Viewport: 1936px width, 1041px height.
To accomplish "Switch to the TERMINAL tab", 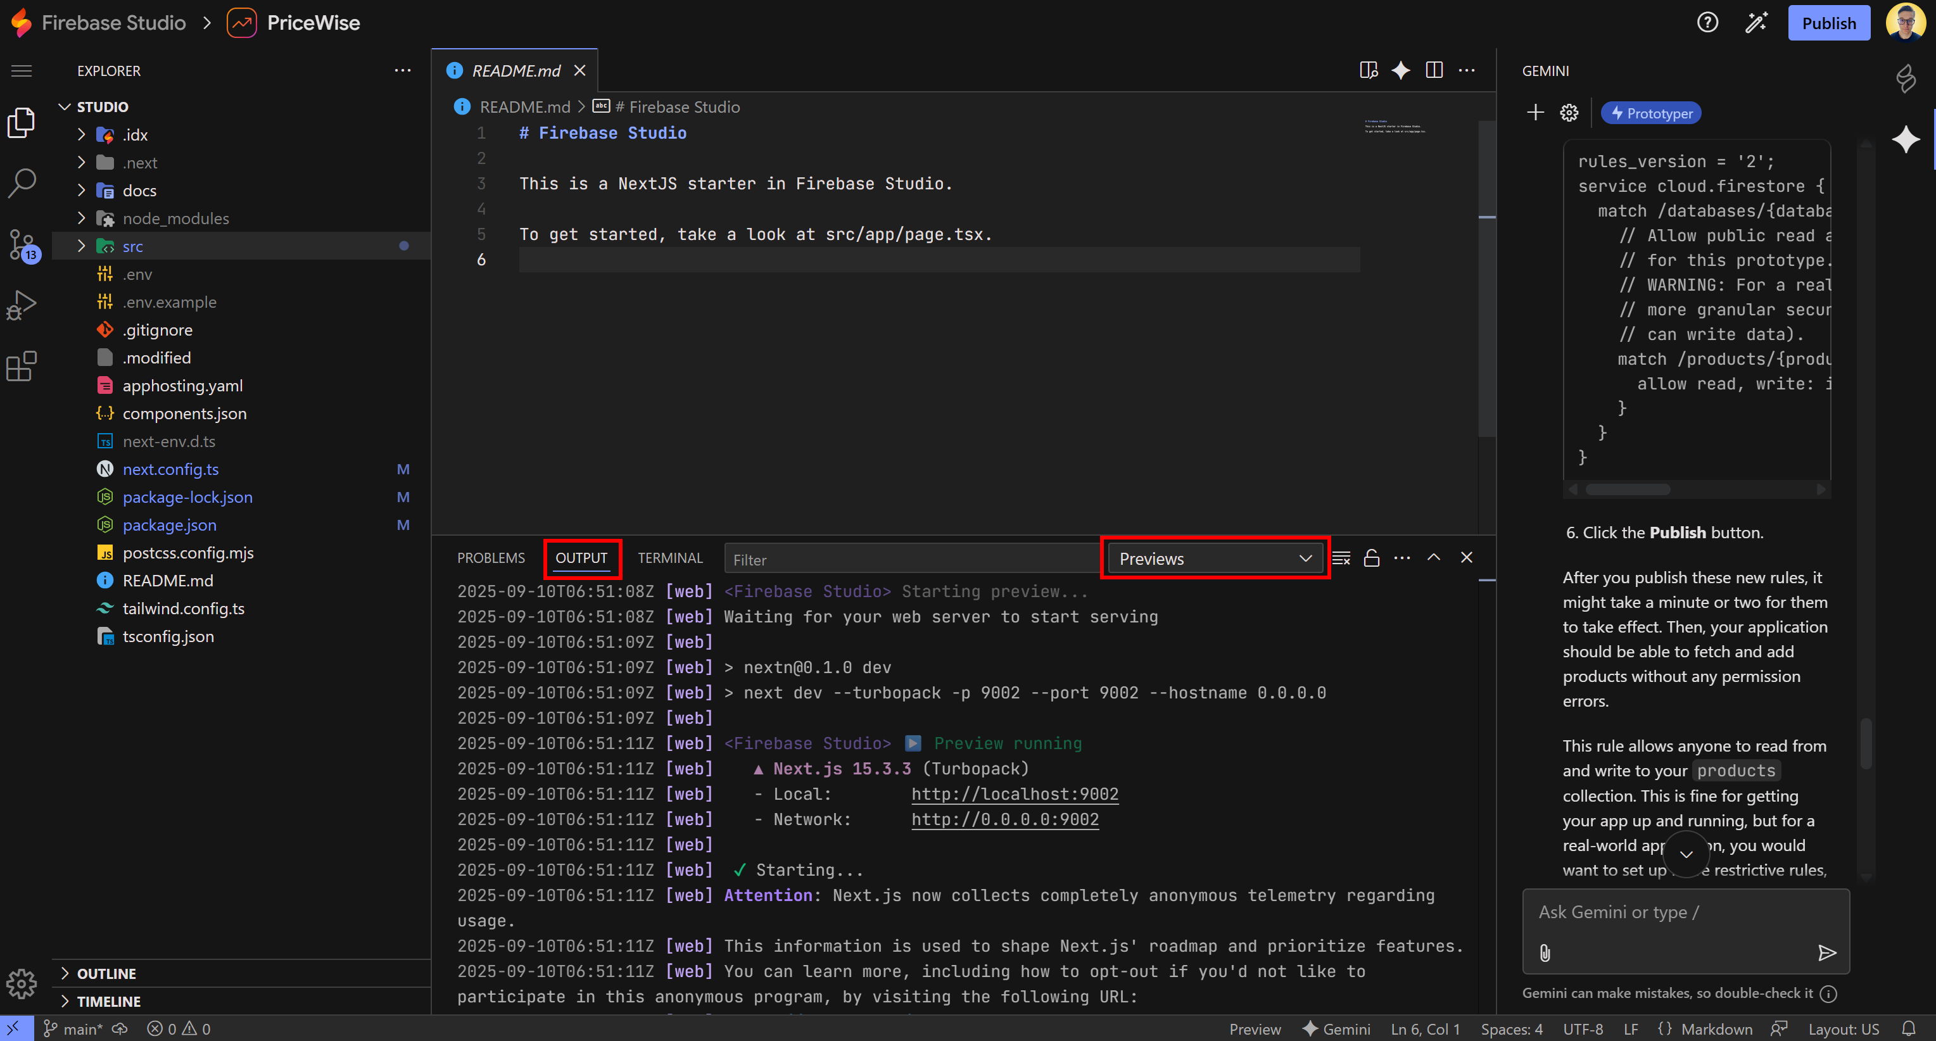I will point(669,558).
